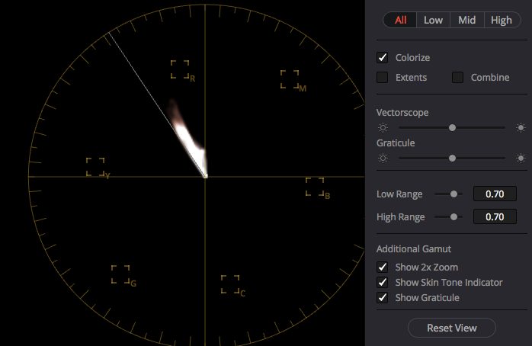The width and height of the screenshot is (532, 346).
Task: Click dim brightness icon left of Graticule slider
Action: tap(383, 158)
